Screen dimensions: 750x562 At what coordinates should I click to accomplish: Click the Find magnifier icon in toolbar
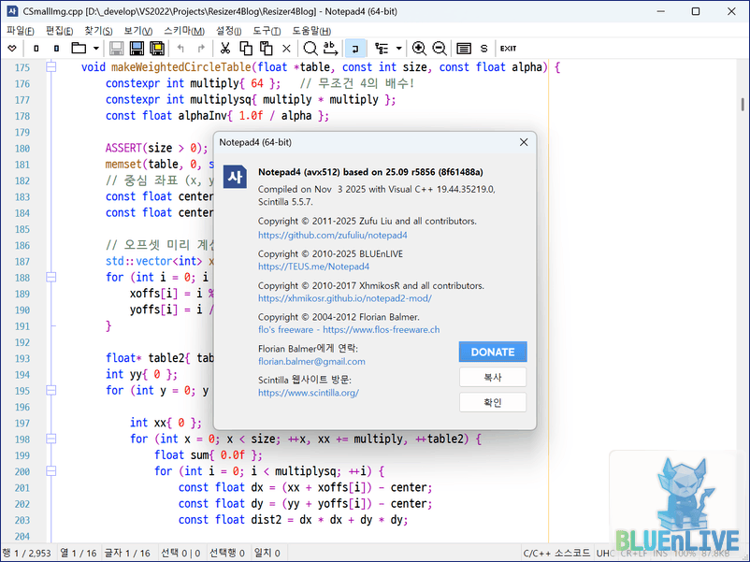coord(310,48)
